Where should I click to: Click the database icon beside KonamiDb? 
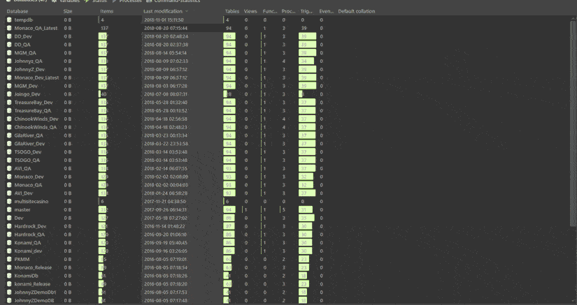click(x=9, y=276)
